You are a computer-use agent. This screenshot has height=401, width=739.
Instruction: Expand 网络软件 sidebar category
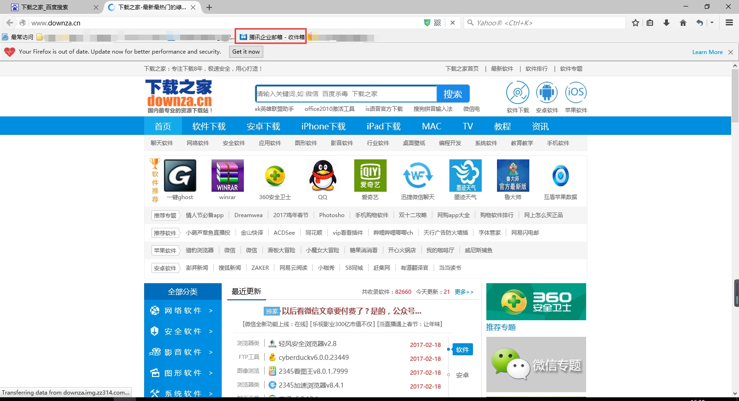click(x=183, y=310)
